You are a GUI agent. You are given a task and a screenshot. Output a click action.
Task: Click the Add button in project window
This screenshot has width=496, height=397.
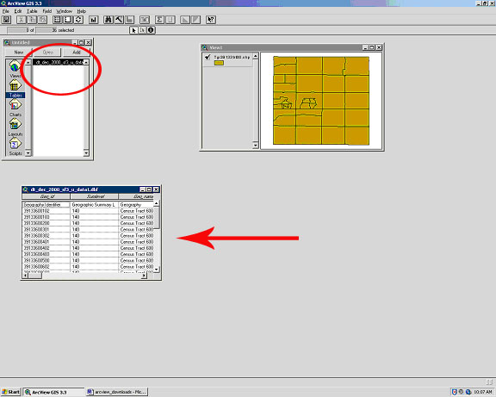tap(77, 53)
